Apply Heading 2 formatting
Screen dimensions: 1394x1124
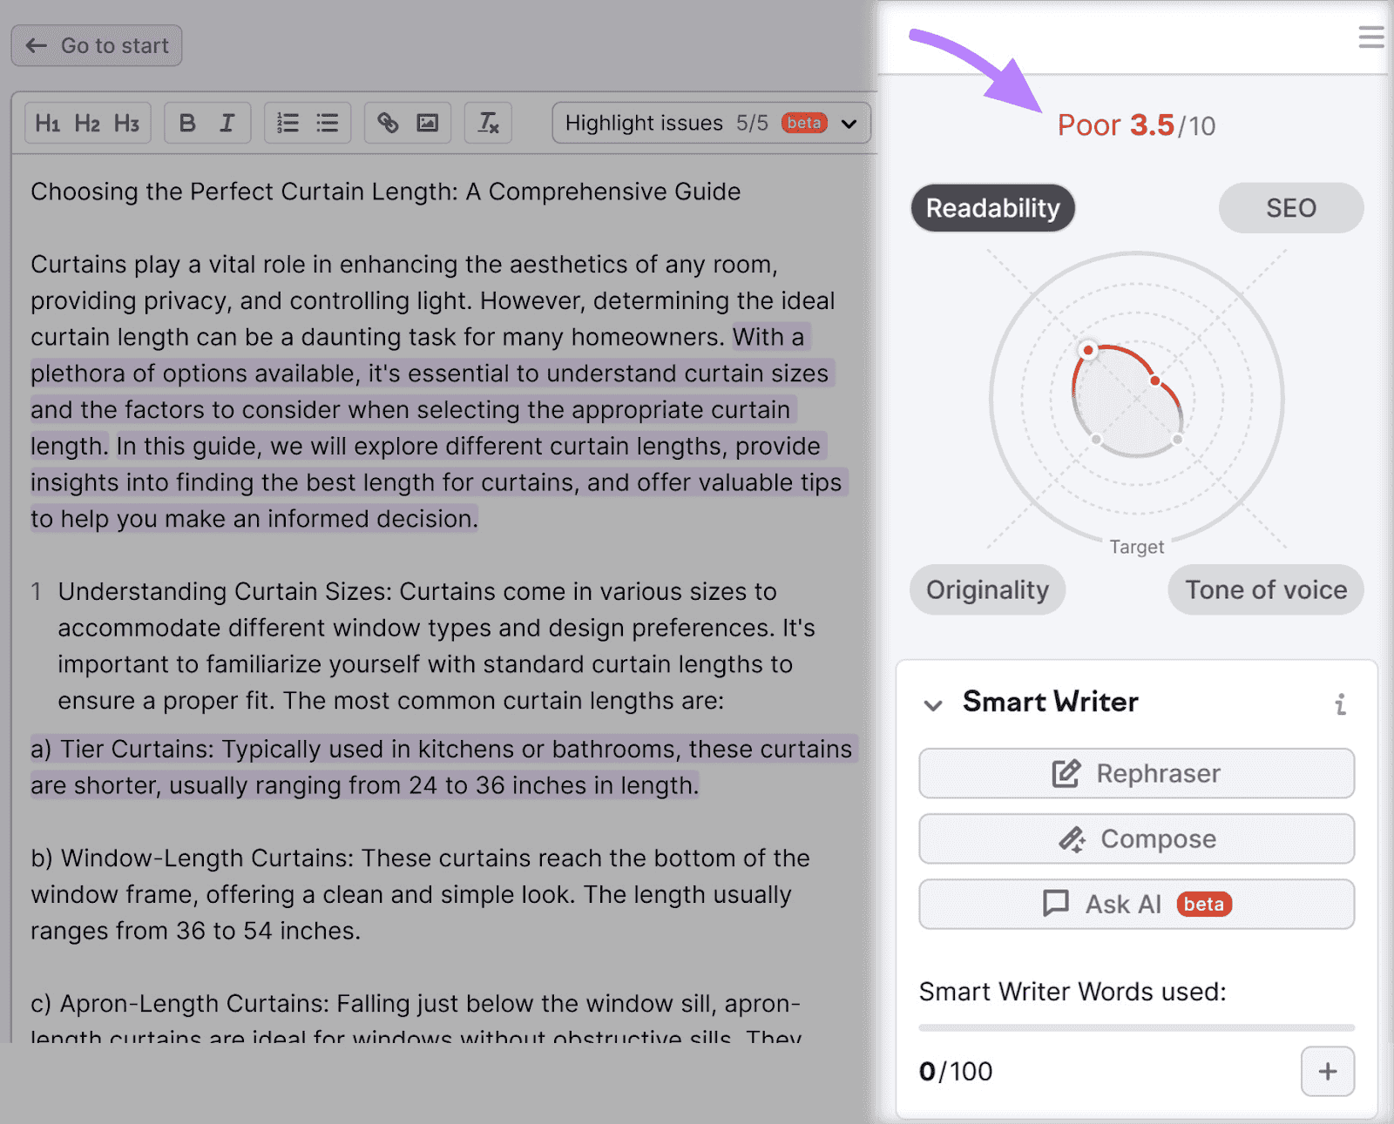[87, 123]
